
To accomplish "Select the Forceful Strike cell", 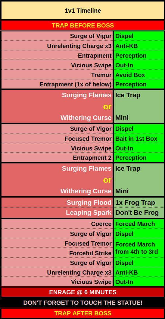I will (x=57, y=253).
